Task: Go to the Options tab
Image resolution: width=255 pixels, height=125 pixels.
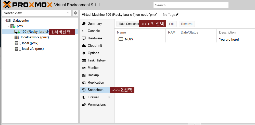Action: click(97, 53)
